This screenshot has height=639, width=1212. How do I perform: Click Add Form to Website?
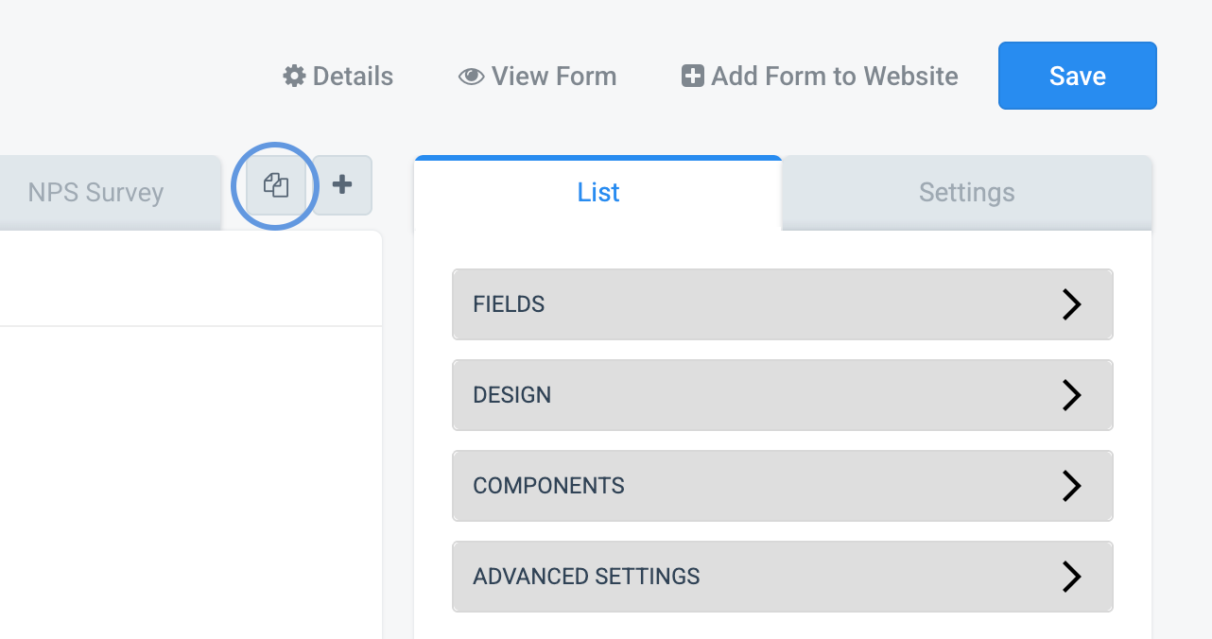(x=820, y=76)
